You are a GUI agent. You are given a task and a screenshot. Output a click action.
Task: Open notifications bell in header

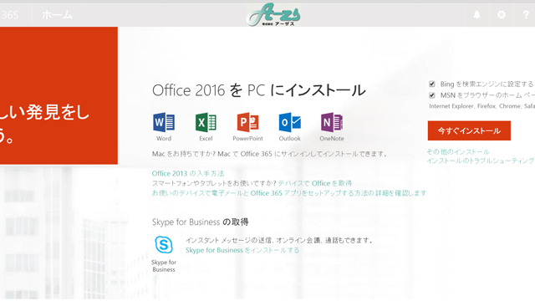pyautogui.click(x=476, y=15)
